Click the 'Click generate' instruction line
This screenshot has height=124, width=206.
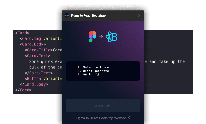point(93,71)
